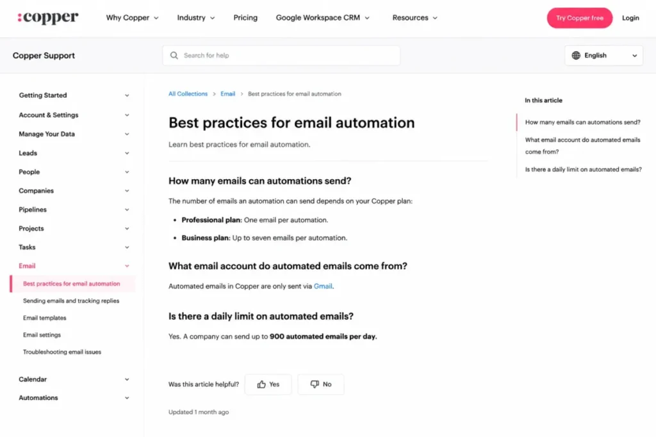This screenshot has height=437, width=656.
Task: Expand the Pipelines section chevron
Action: click(127, 210)
